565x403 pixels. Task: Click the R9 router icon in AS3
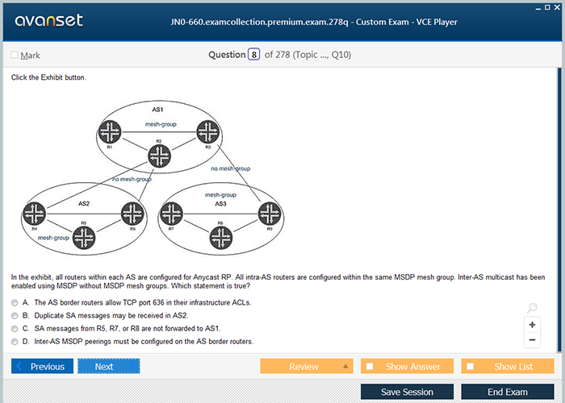tap(270, 214)
